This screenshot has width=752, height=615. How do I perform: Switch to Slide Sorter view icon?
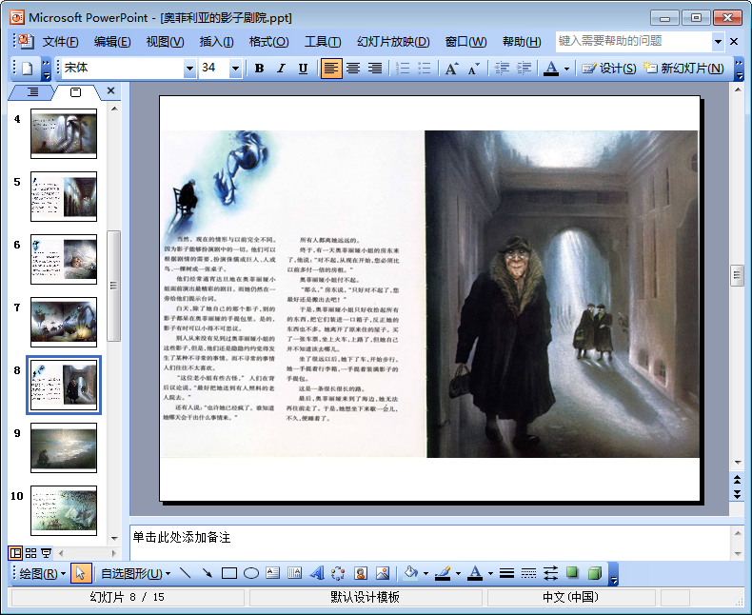point(30,553)
